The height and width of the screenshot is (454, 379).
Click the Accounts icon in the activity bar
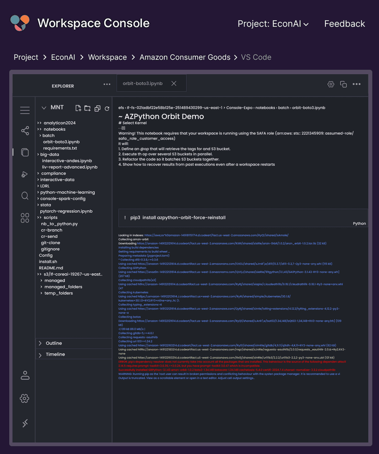click(x=25, y=375)
